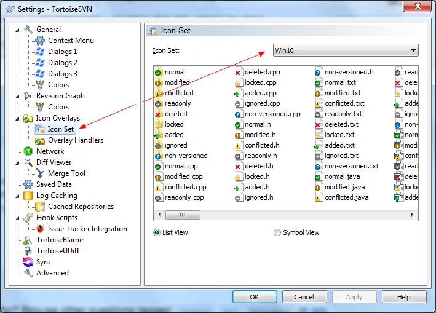Click the Revision Graph icon

click(28, 96)
